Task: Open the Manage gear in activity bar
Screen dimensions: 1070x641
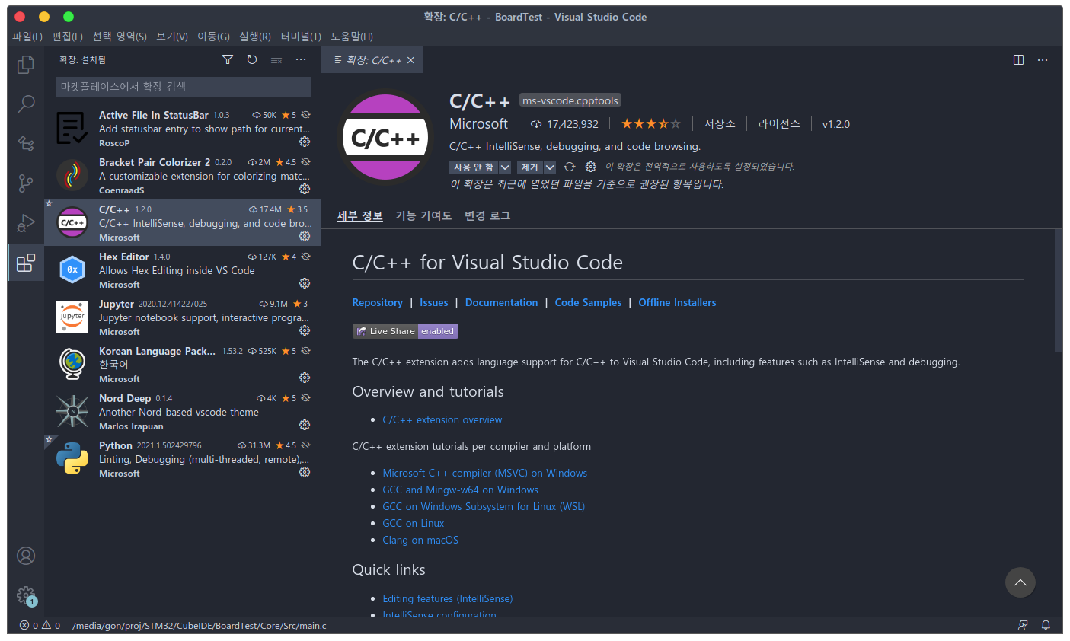Action: click(x=26, y=595)
